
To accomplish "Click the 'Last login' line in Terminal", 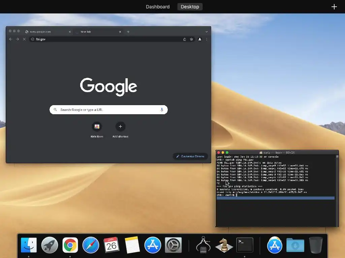I will click(x=248, y=157).
